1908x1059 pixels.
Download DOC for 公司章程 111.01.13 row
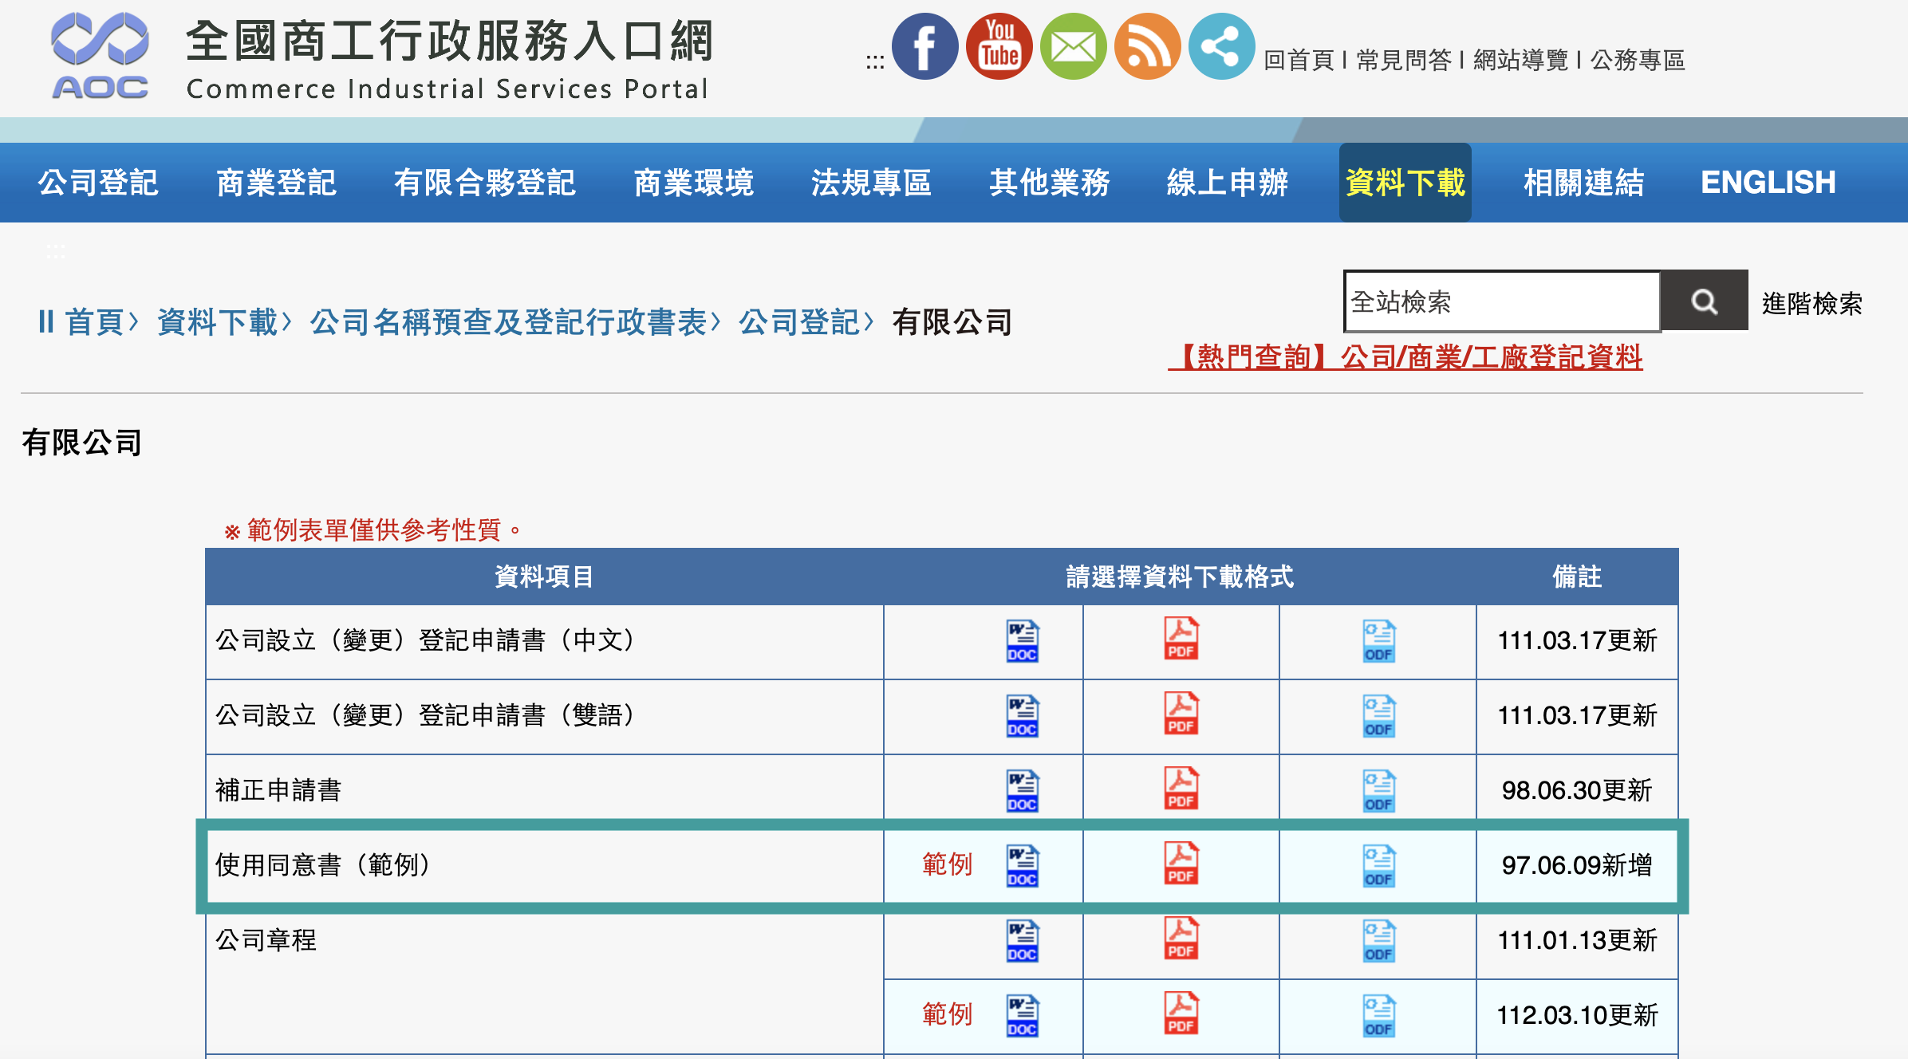pos(1022,941)
